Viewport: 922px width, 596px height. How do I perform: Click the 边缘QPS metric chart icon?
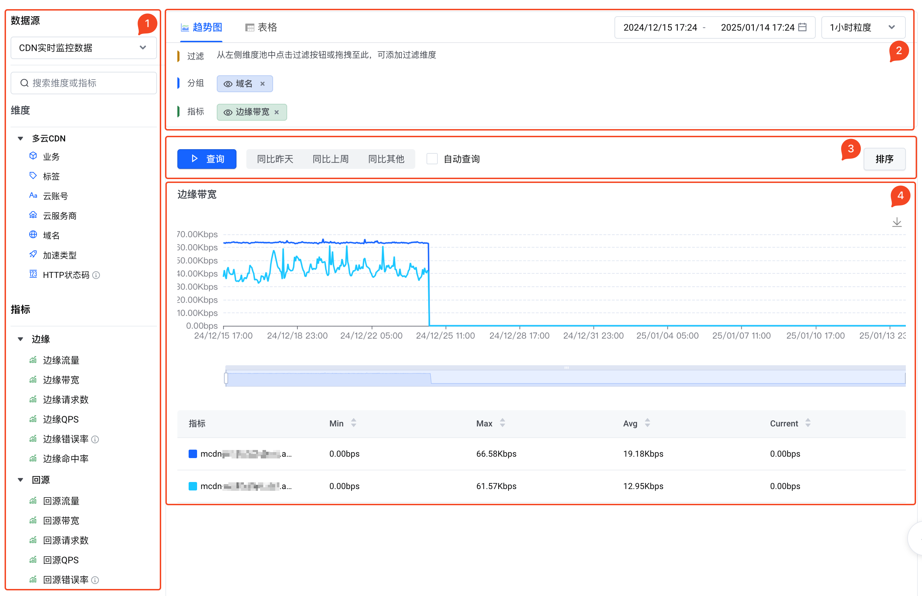pyautogui.click(x=33, y=419)
